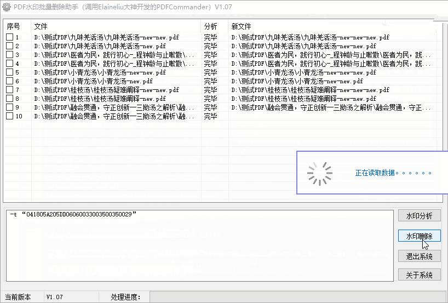Mark the checkbox for row 8
The height and width of the screenshot is (303, 448).
(x=9, y=99)
